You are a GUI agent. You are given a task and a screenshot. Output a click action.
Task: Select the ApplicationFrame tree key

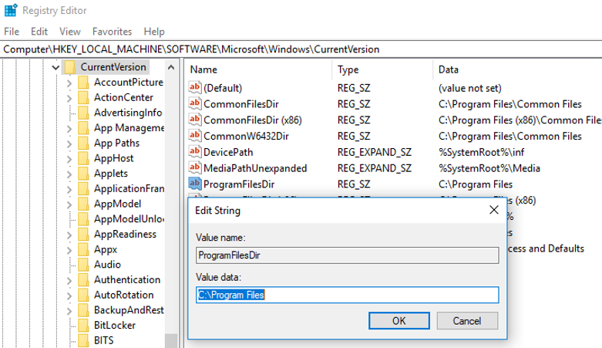[x=129, y=188]
